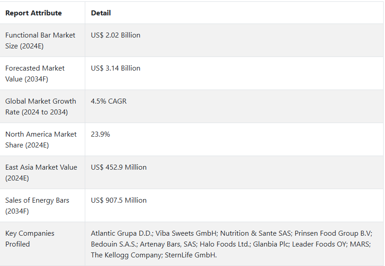Click the "US$ 3.14 Billion" value

(116, 68)
